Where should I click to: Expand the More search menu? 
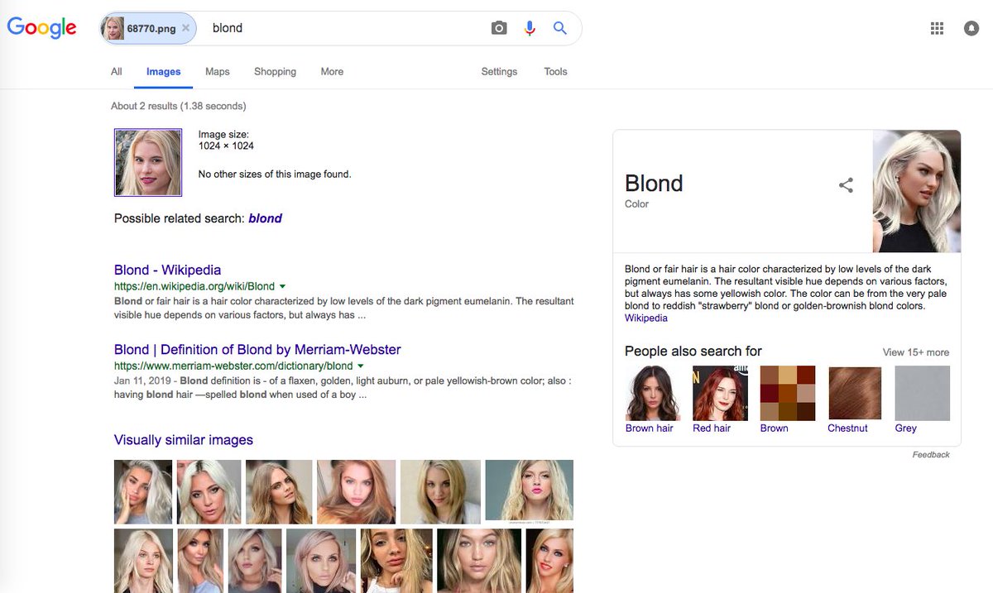(332, 72)
